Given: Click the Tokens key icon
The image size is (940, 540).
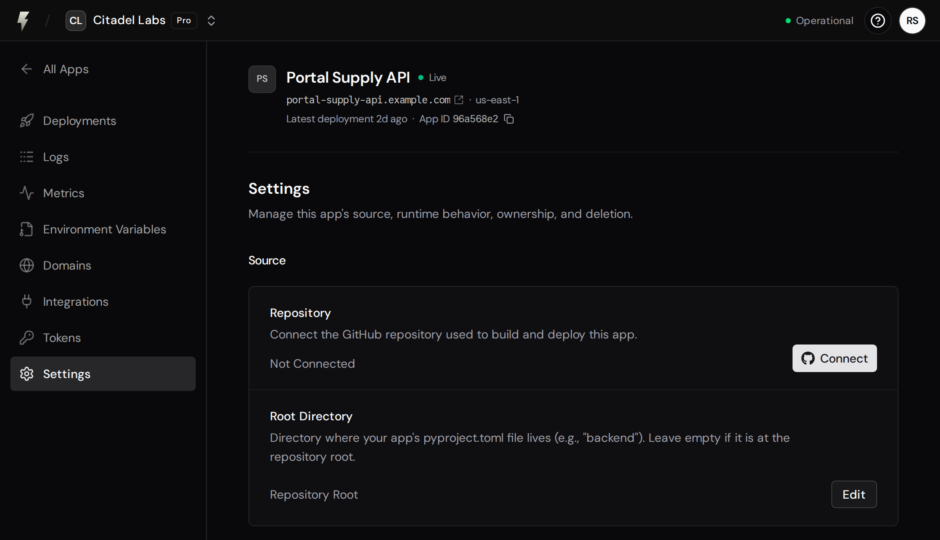Looking at the screenshot, I should pyautogui.click(x=27, y=338).
